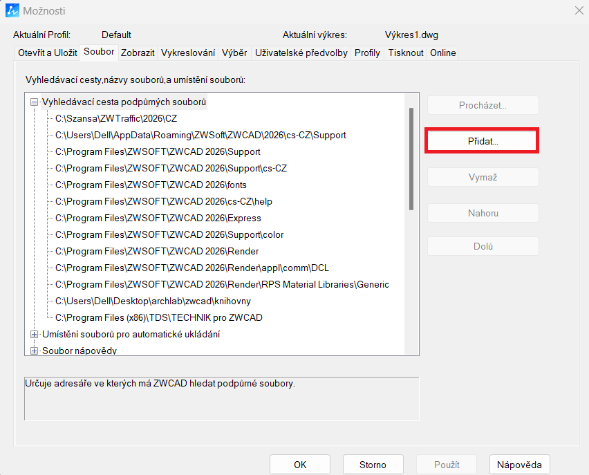Open help via Nápověda button

point(519,465)
